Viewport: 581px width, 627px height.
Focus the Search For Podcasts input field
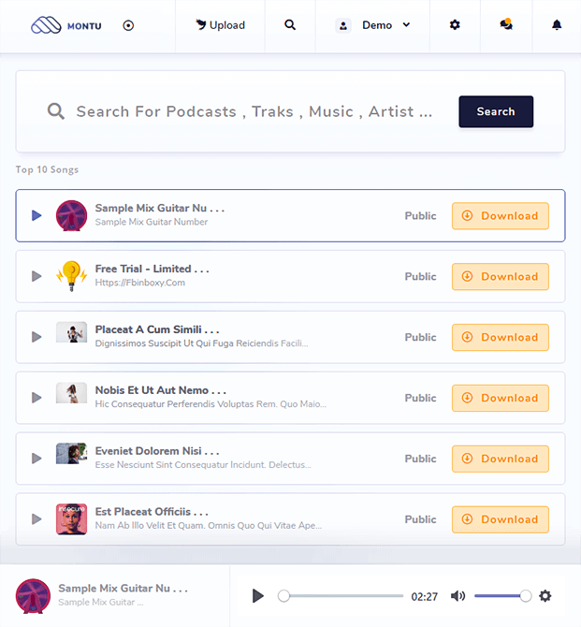(x=254, y=111)
